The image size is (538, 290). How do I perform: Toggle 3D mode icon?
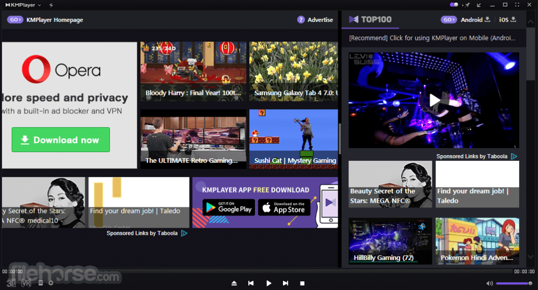click(11, 283)
